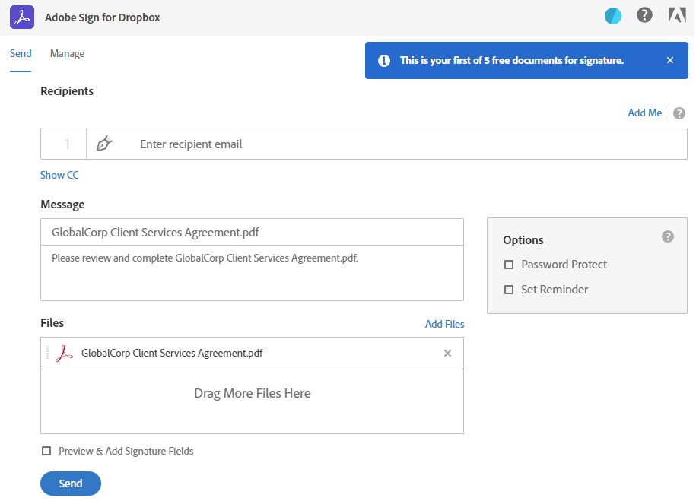Image resolution: width=696 pixels, height=501 pixels.
Task: Click the blue Send button
Action: pos(71,484)
